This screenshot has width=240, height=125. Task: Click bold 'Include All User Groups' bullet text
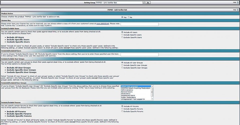pos(19,68)
